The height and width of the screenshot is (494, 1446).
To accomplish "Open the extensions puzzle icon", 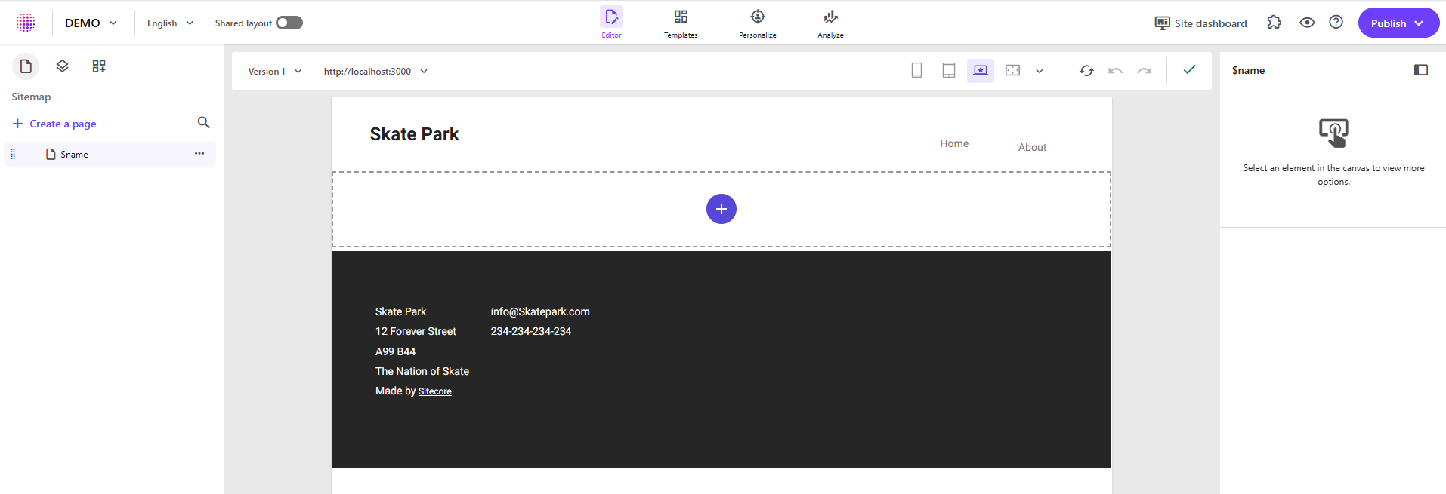I will (x=1275, y=23).
